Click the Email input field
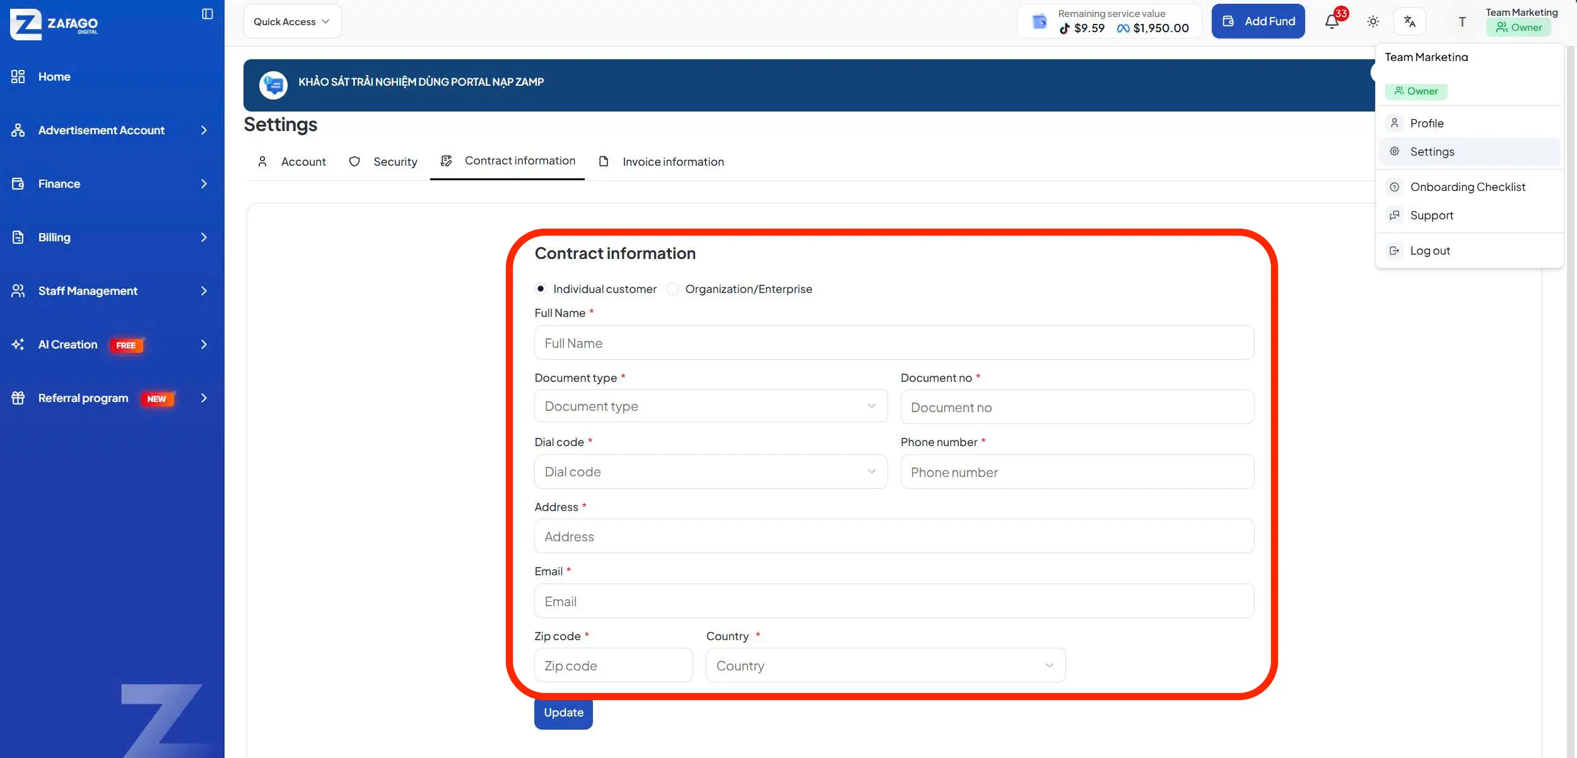This screenshot has width=1577, height=758. click(894, 601)
